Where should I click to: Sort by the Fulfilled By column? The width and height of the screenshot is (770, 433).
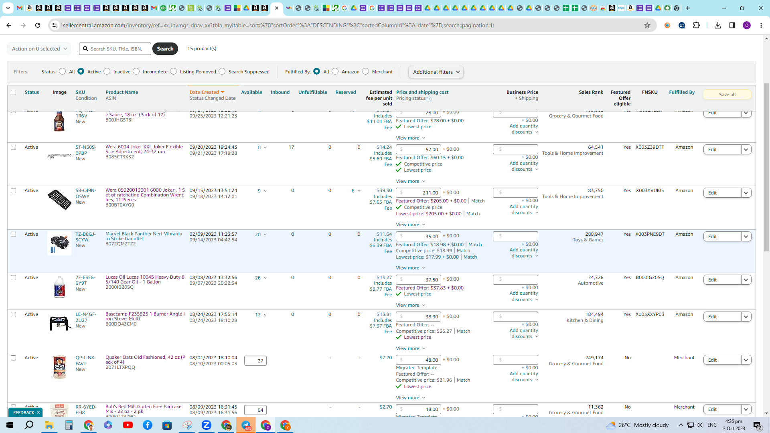coord(682,92)
